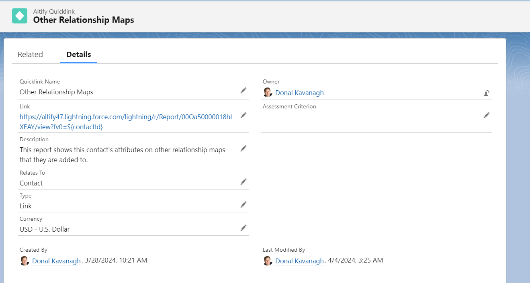
Task: Open the altify47 report URL link
Action: tap(126, 122)
